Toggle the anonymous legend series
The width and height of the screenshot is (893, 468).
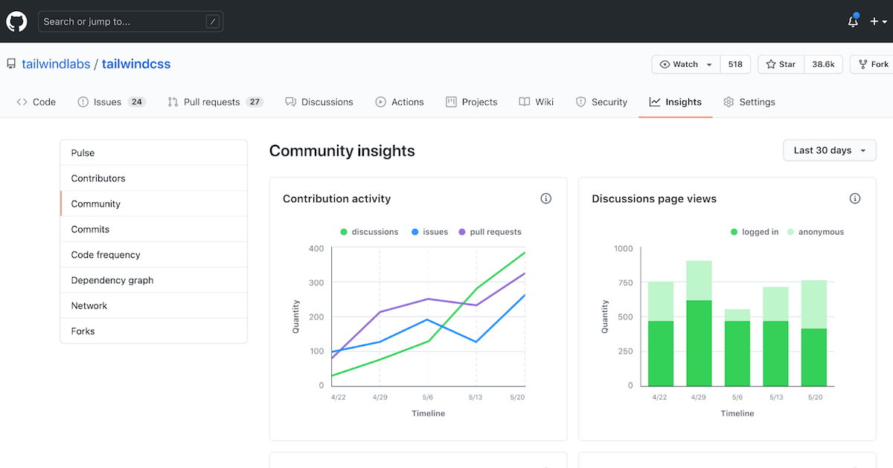816,232
